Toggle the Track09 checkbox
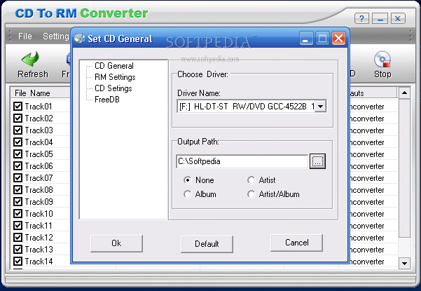Image resolution: width=421 pixels, height=291 pixels. click(18, 201)
